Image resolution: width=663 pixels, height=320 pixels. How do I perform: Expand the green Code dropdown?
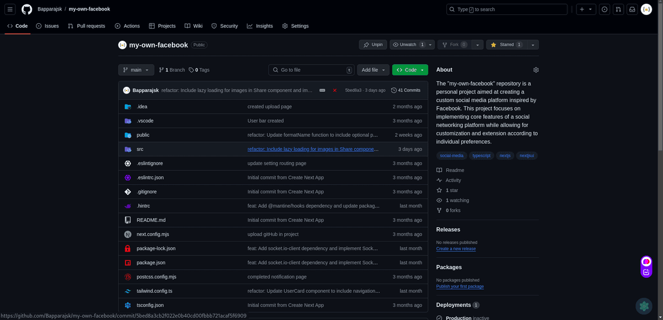click(x=410, y=70)
